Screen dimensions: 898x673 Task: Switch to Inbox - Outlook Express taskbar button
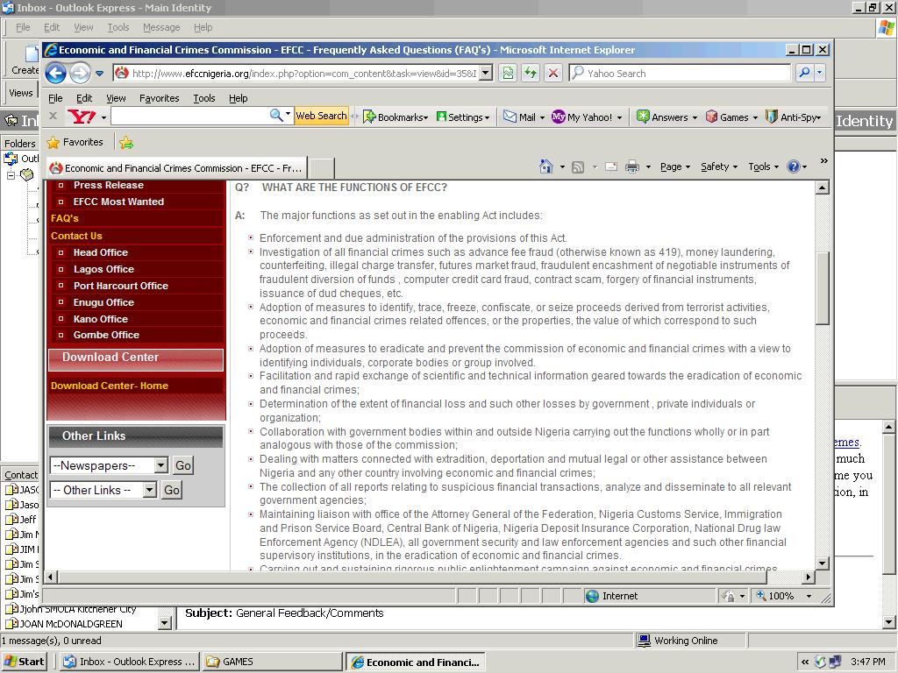[x=130, y=662]
